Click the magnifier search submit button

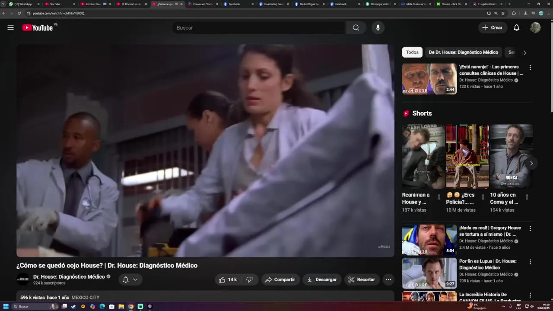[356, 28]
